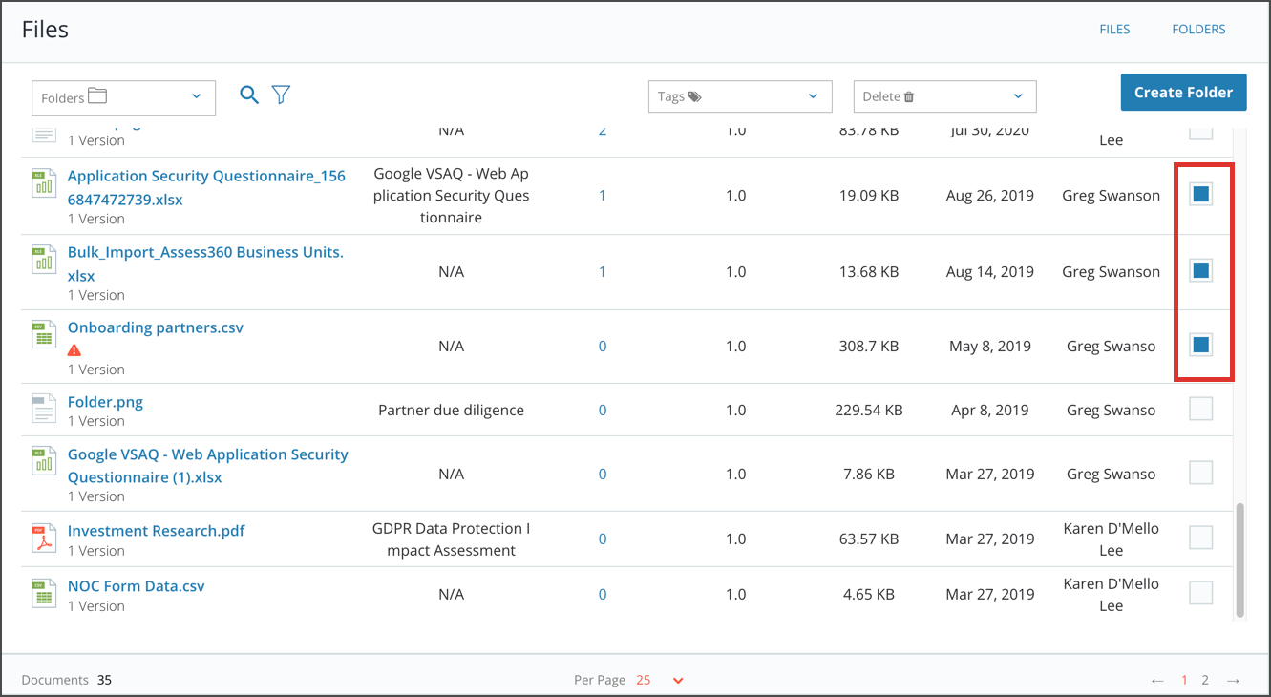Viewport: 1271px width, 697px height.
Task: Click the 'Apr 8, 2019' date cell
Action: 990,411
